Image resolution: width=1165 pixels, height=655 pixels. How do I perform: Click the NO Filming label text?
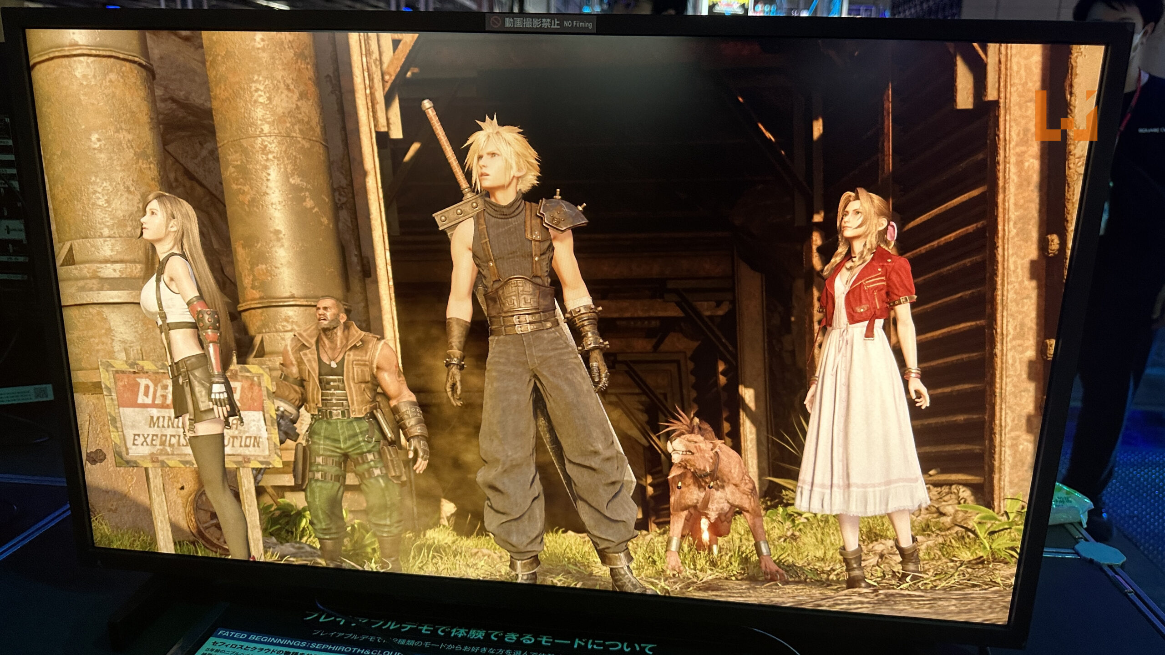[x=578, y=25]
